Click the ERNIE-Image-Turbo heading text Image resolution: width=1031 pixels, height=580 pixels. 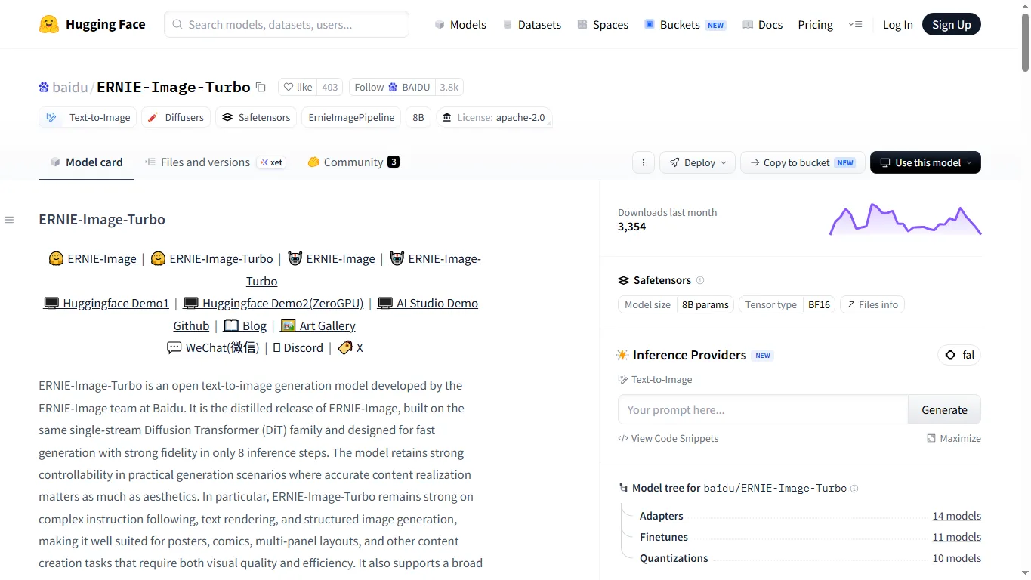pyautogui.click(x=102, y=220)
